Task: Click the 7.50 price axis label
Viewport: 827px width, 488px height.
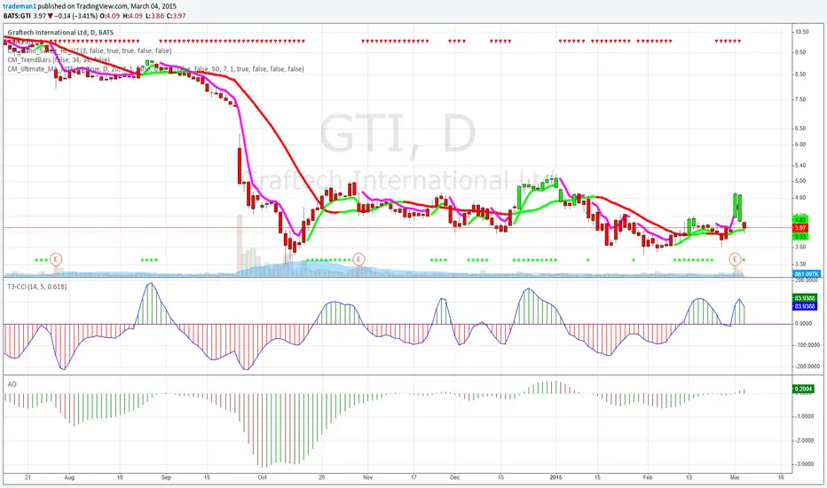Action: pos(800,99)
